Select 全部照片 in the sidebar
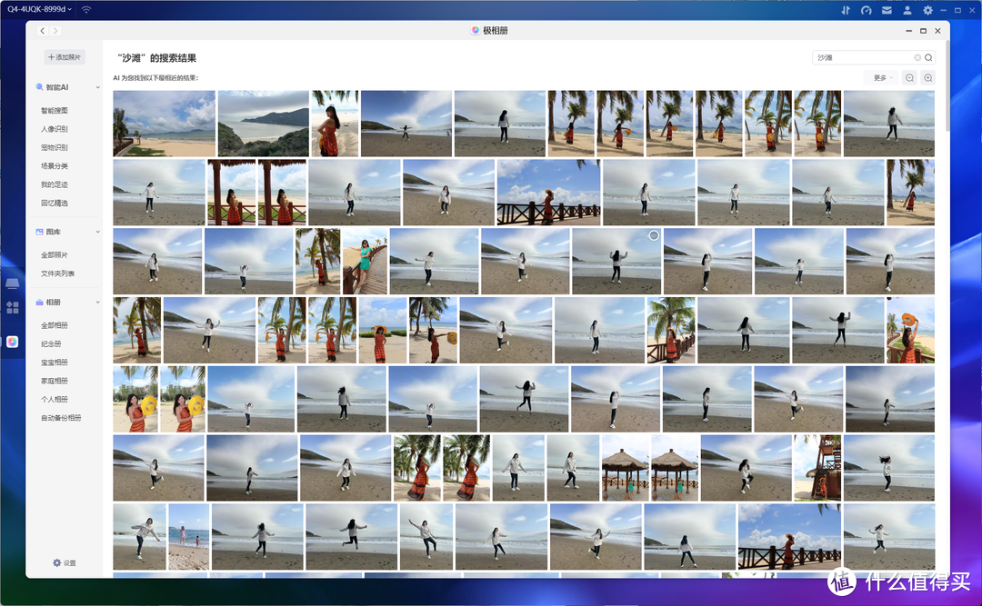This screenshot has height=606, width=982. 55,255
